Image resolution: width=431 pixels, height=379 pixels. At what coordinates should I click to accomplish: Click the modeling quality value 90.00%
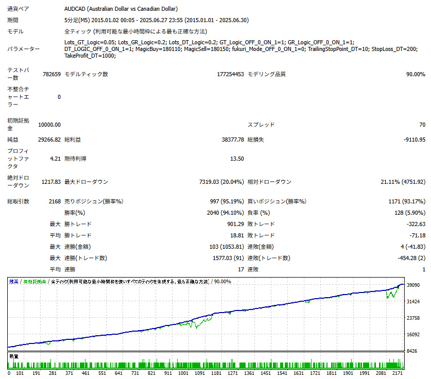pyautogui.click(x=416, y=74)
